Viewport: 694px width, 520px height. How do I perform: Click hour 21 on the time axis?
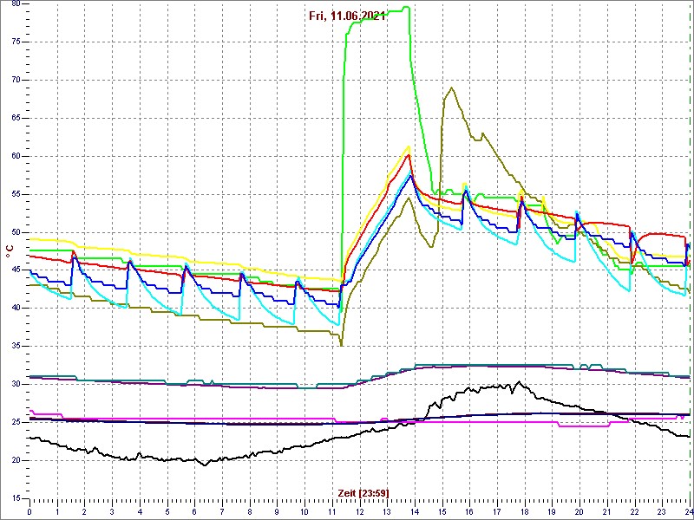[x=606, y=511]
